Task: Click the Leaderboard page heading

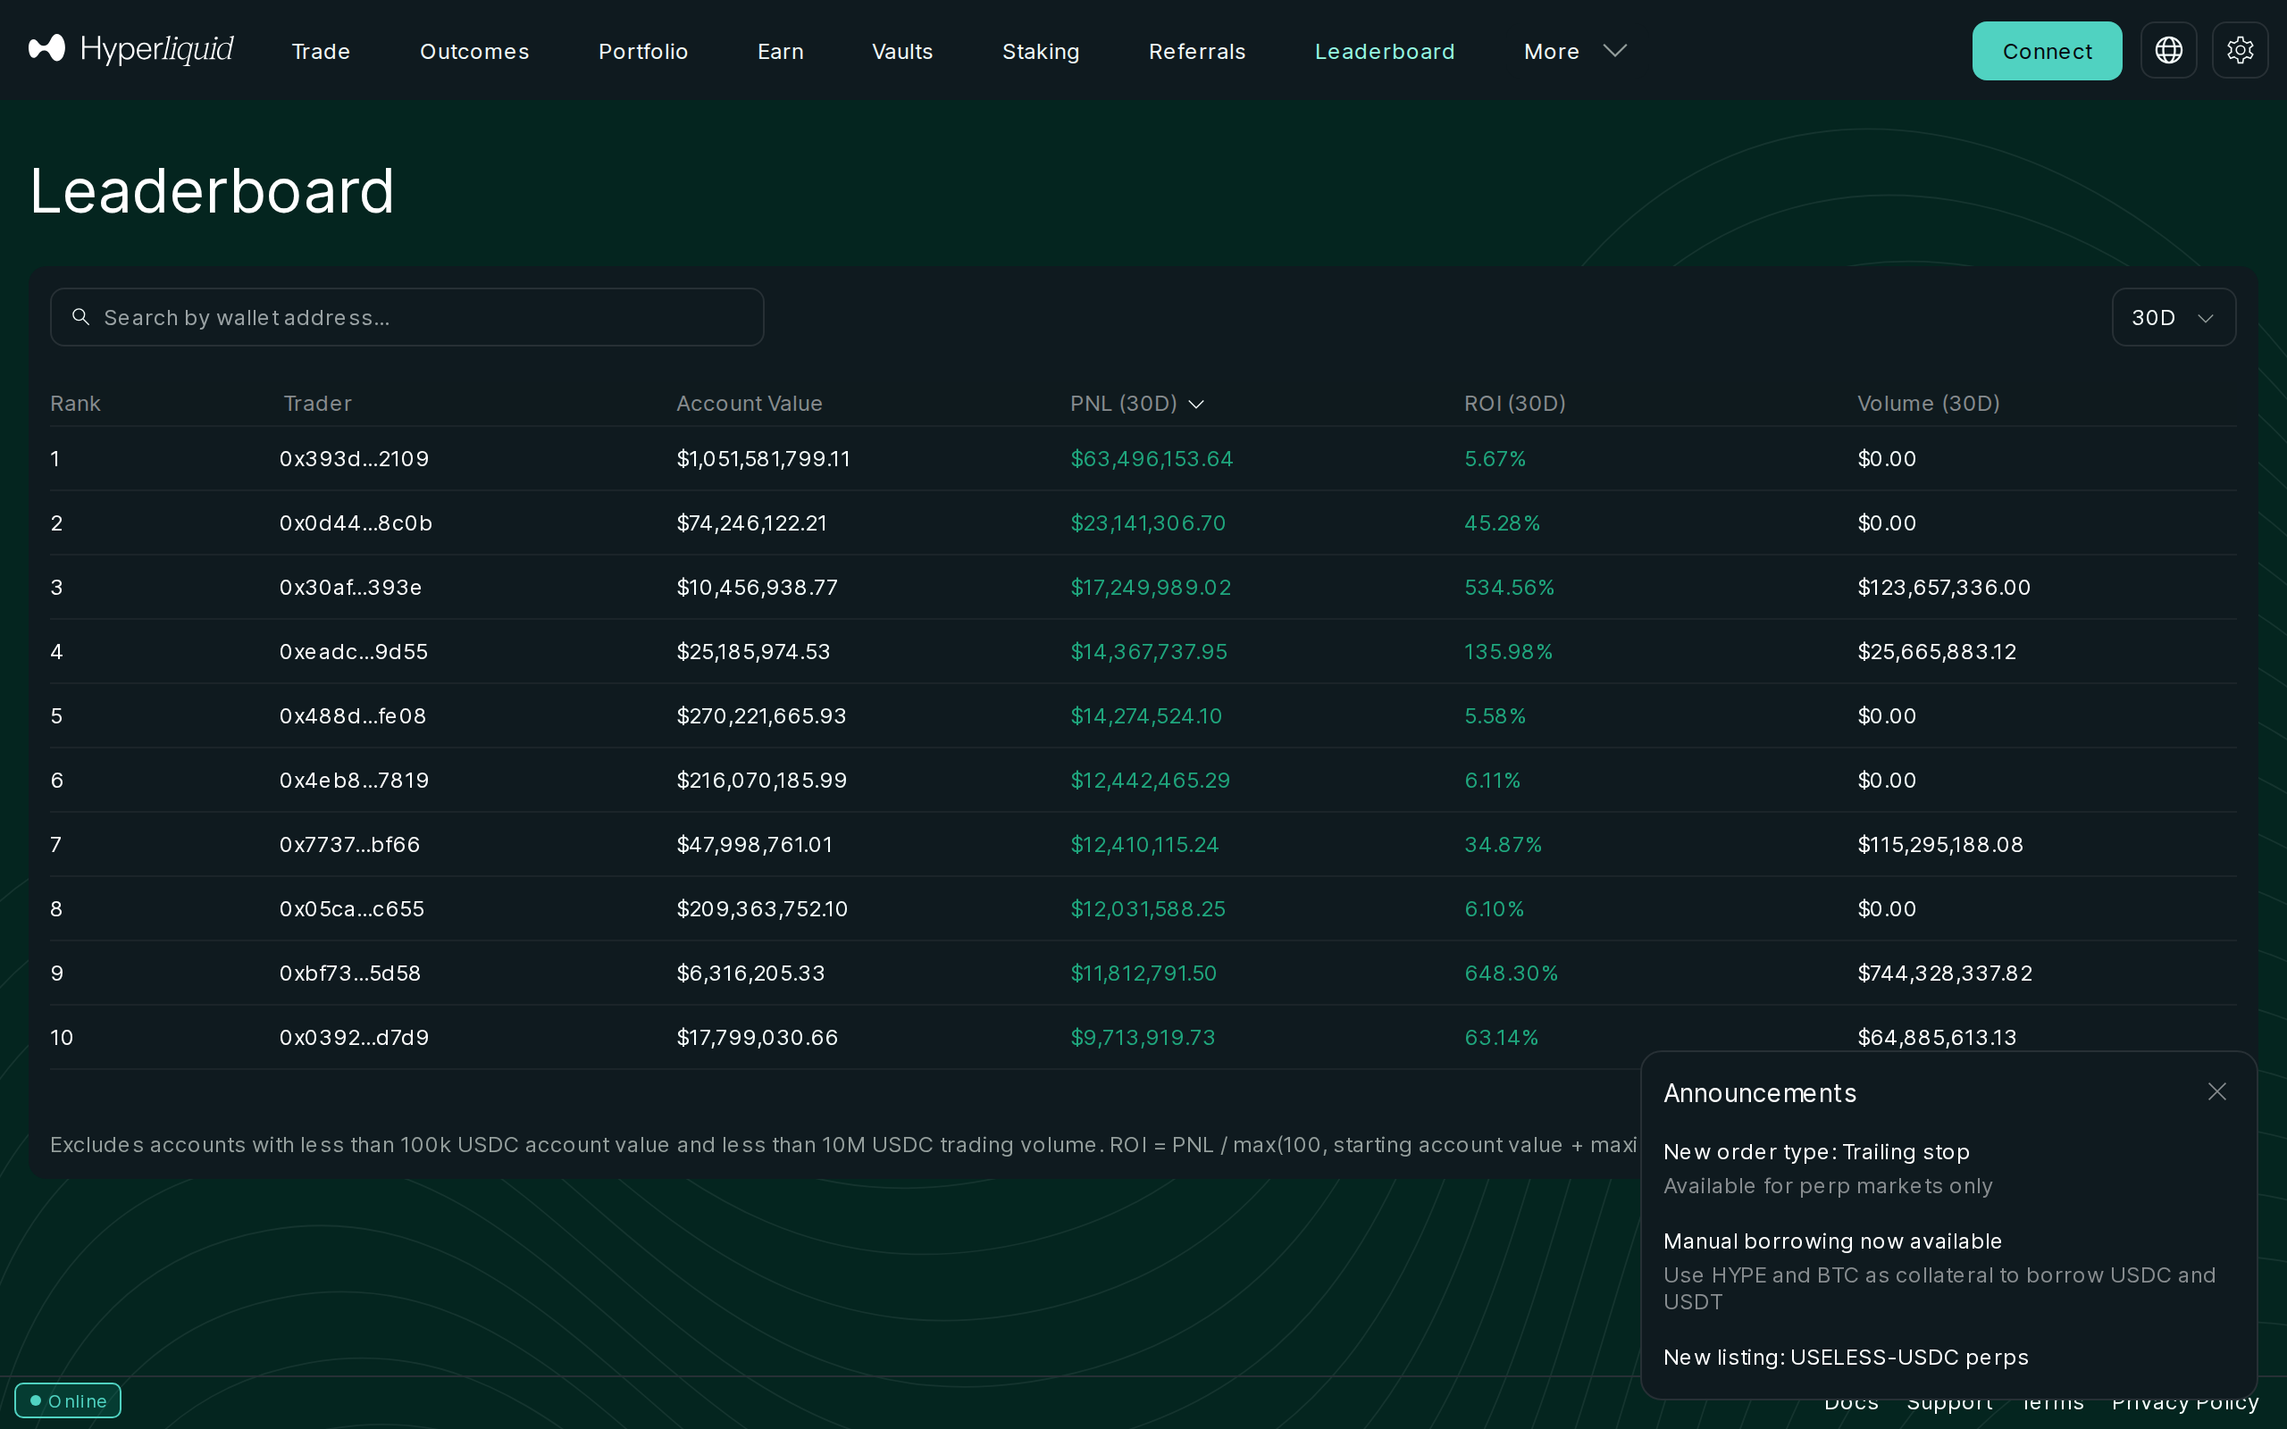Action: pyautogui.click(x=212, y=191)
